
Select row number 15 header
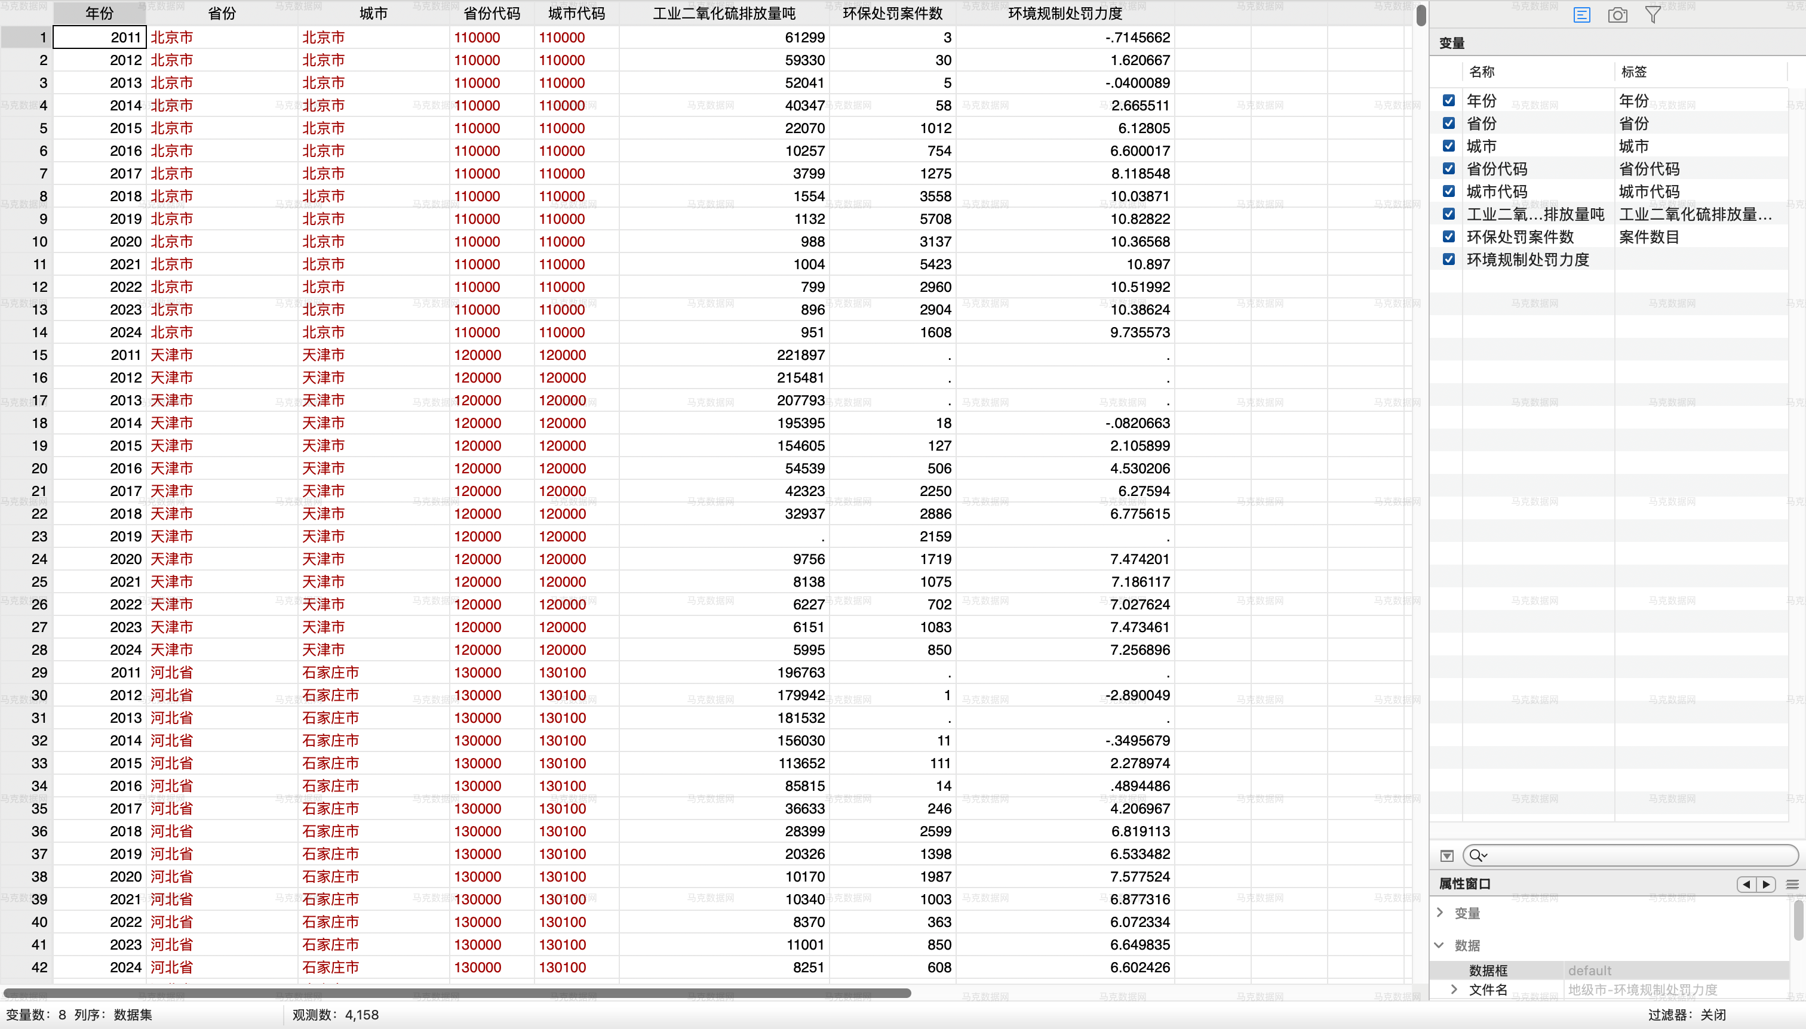coord(26,355)
